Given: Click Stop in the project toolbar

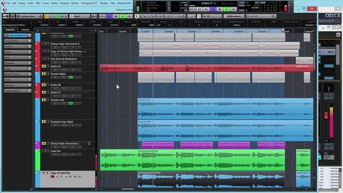Looking at the screenshot, I should pyautogui.click(x=116, y=16).
